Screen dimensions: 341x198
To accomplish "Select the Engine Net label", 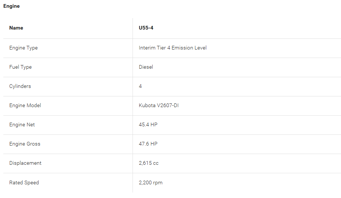I will [x=22, y=125].
